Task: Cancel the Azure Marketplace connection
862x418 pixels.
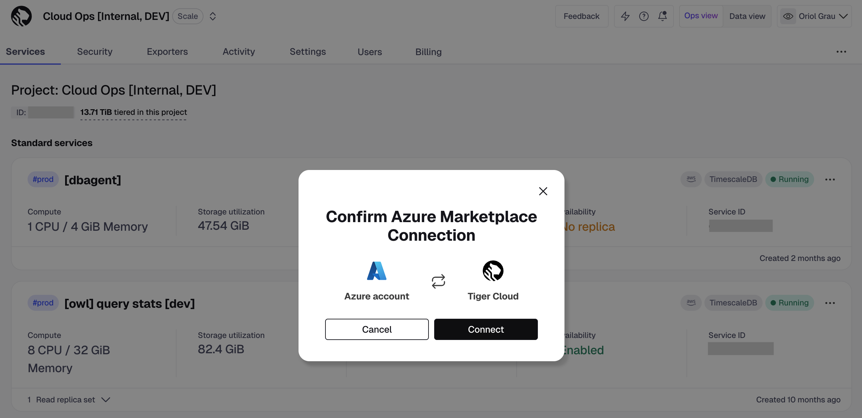Action: pos(376,329)
